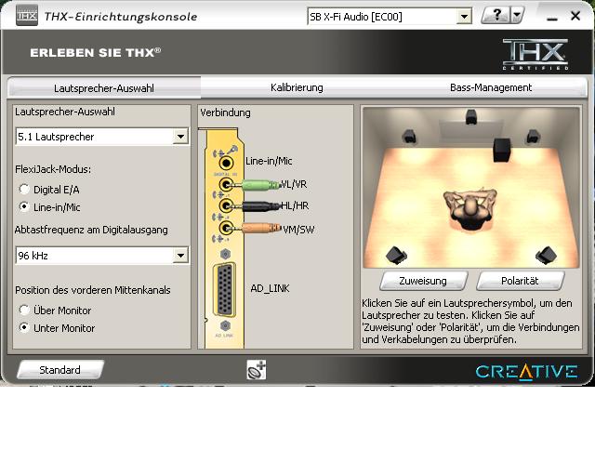Image resolution: width=595 pixels, height=476 pixels.
Task: Select Line-in/Mic FlexiJack mode
Action: click(x=24, y=207)
